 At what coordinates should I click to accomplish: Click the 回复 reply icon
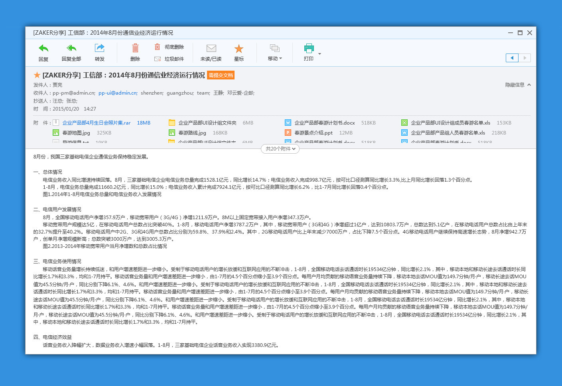43,49
